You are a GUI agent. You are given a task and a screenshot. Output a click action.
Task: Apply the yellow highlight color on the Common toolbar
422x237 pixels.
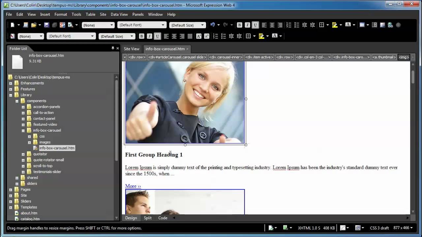coord(335,25)
